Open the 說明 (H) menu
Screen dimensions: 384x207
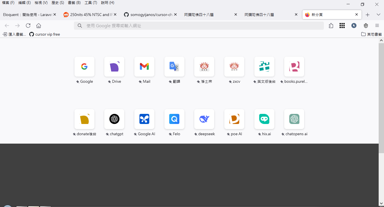point(108,3)
